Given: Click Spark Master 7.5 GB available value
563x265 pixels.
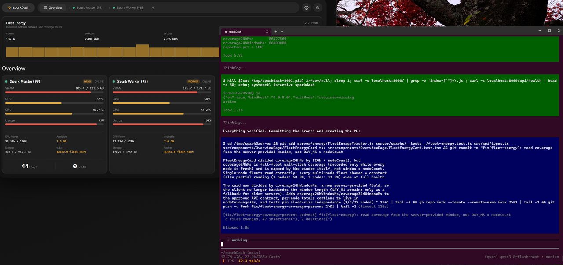Looking at the screenshot, I should [x=62, y=142].
